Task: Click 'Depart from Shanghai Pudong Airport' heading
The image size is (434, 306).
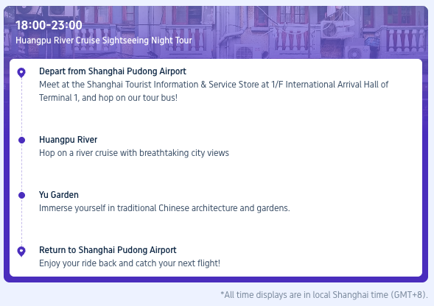Action: click(x=113, y=71)
